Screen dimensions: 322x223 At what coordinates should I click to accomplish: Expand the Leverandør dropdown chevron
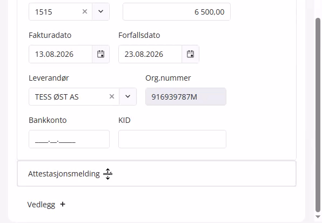[128, 96]
